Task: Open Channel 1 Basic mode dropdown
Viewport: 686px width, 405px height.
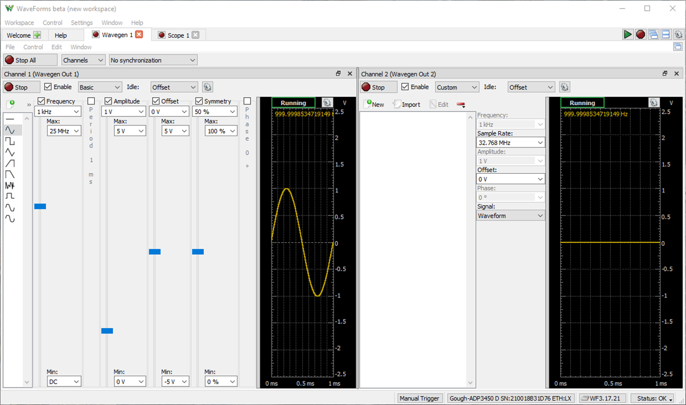Action: [100, 87]
